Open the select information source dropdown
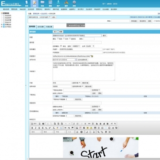 click(78, 86)
